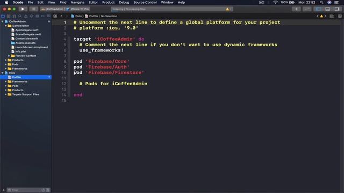The image size is (344, 193).
Task: Open the File menu
Action: pyautogui.click(x=30, y=2)
